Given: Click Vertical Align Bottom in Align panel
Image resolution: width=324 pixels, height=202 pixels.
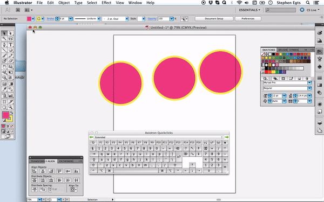Looking at the screenshot, I should pyautogui.click(x=76, y=171).
